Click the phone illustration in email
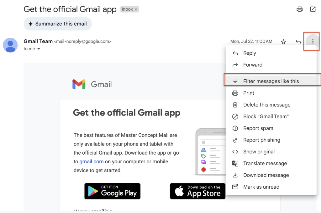Screen dimensions: 321x213 pyautogui.click(x=209, y=152)
